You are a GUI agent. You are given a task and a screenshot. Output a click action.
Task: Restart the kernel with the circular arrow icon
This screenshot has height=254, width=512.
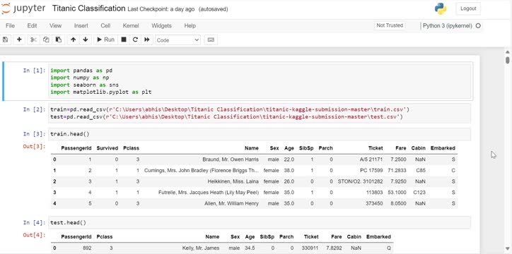click(135, 40)
